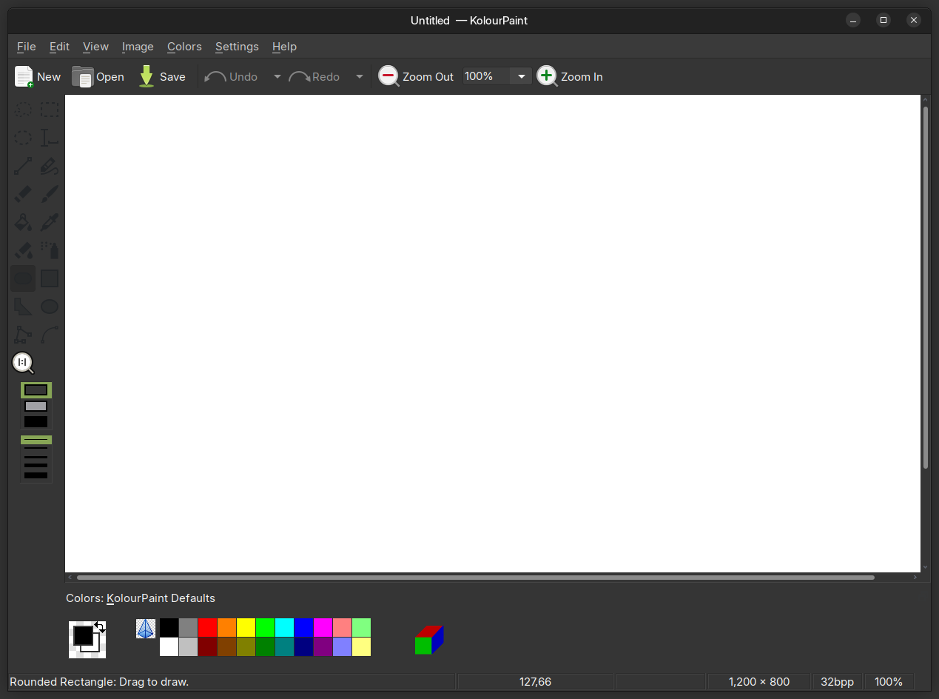
Task: Expand the Redo history dropdown arrow
Action: pos(360,77)
